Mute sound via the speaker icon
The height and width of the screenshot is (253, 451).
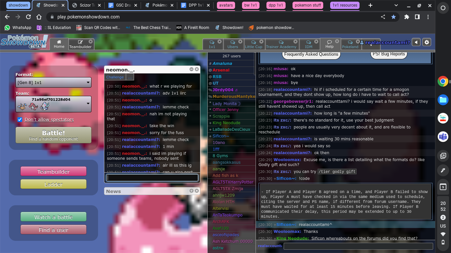416,42
